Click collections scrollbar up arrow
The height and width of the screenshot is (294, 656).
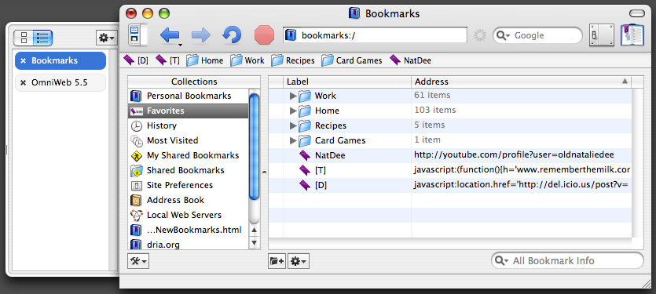point(255,230)
